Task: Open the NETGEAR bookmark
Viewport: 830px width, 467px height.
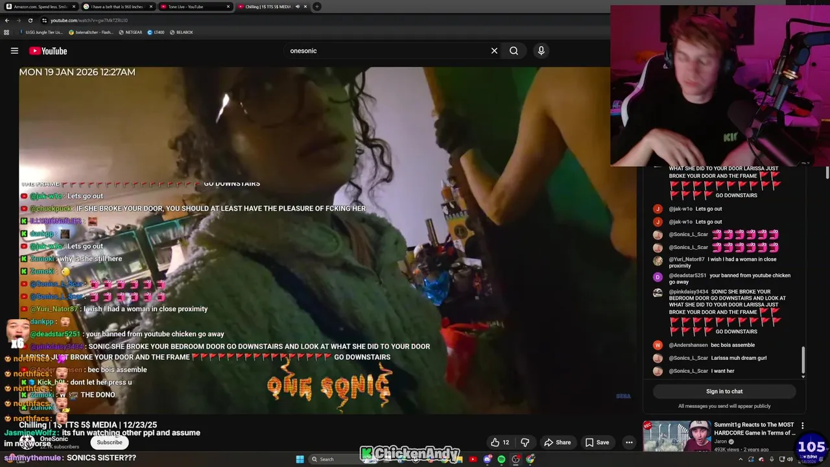Action: point(130,32)
